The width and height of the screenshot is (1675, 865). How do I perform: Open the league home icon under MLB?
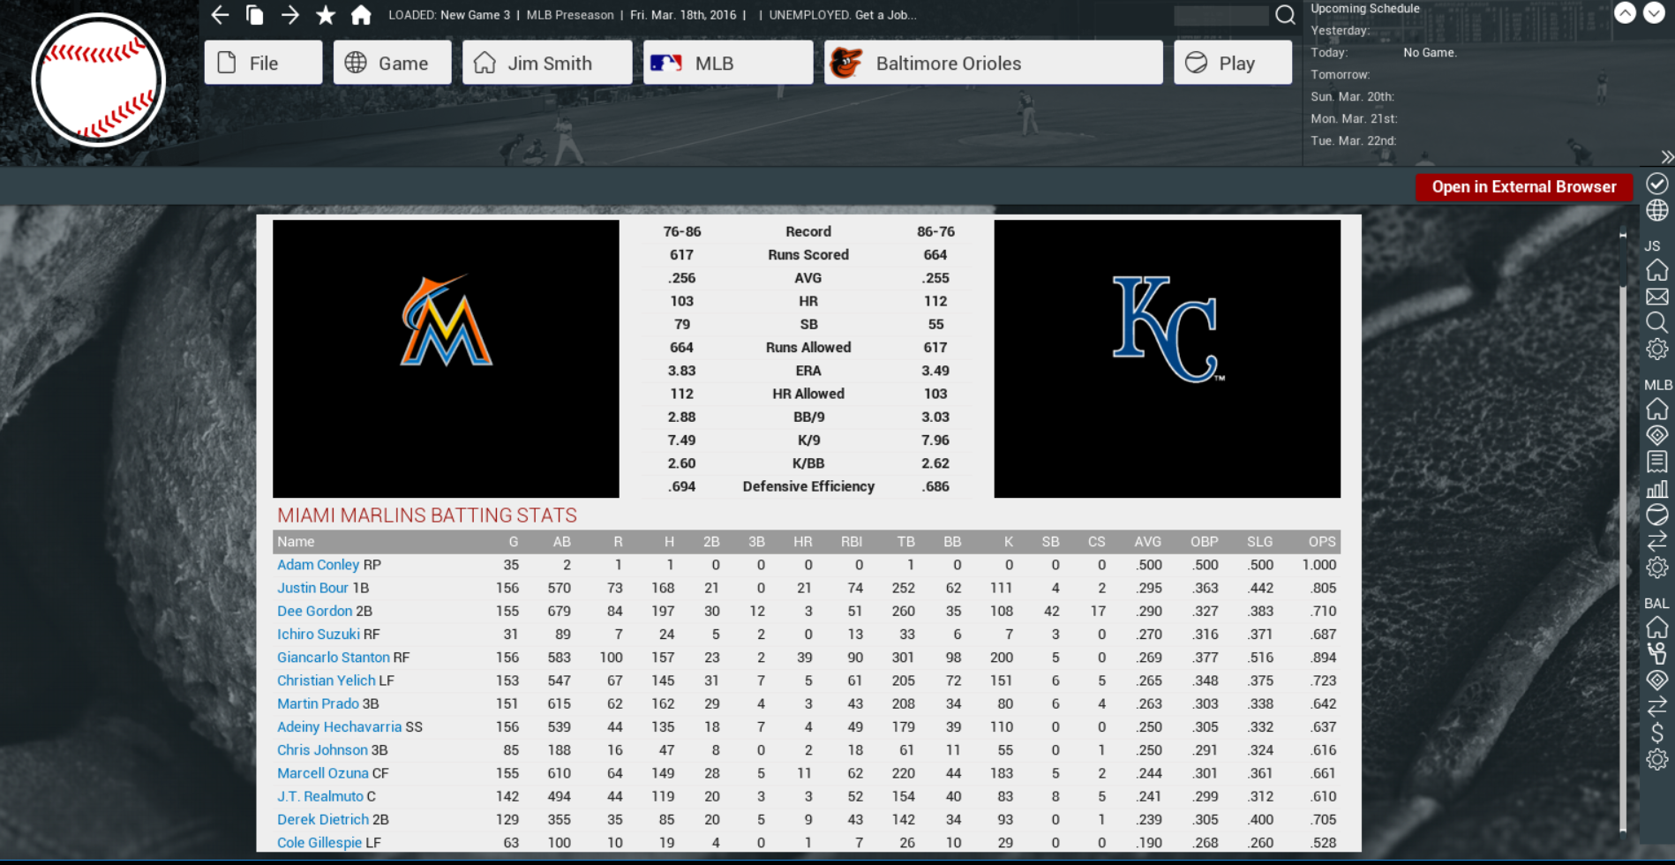pyautogui.click(x=1656, y=409)
